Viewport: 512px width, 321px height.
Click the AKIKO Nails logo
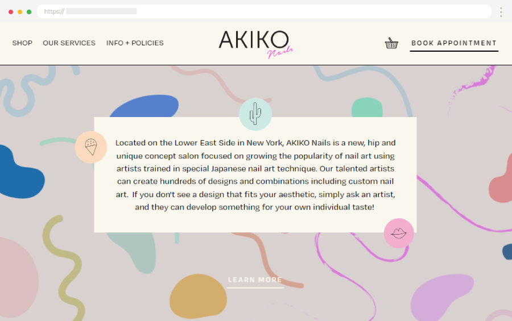pos(255,43)
